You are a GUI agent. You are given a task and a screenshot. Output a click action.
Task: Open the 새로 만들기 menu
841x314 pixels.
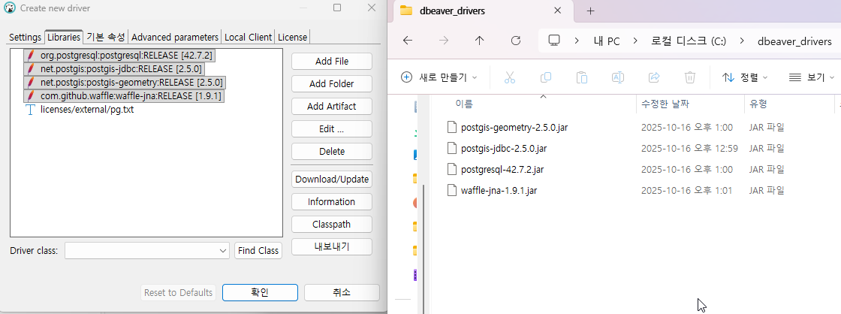pyautogui.click(x=439, y=77)
